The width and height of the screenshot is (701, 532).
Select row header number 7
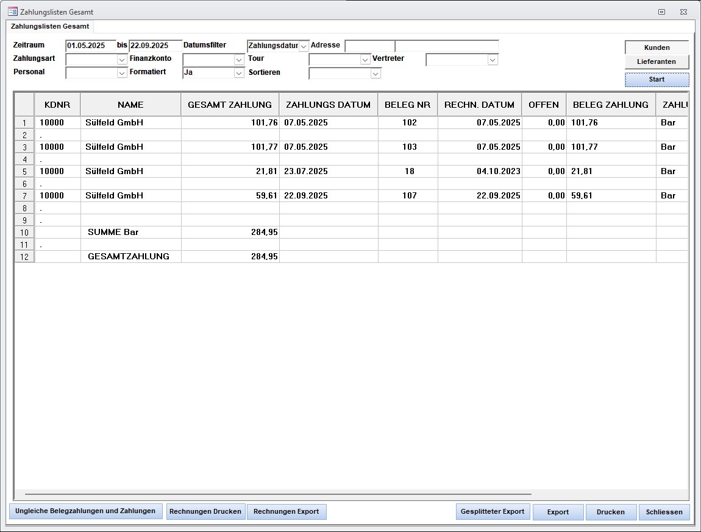pos(24,196)
